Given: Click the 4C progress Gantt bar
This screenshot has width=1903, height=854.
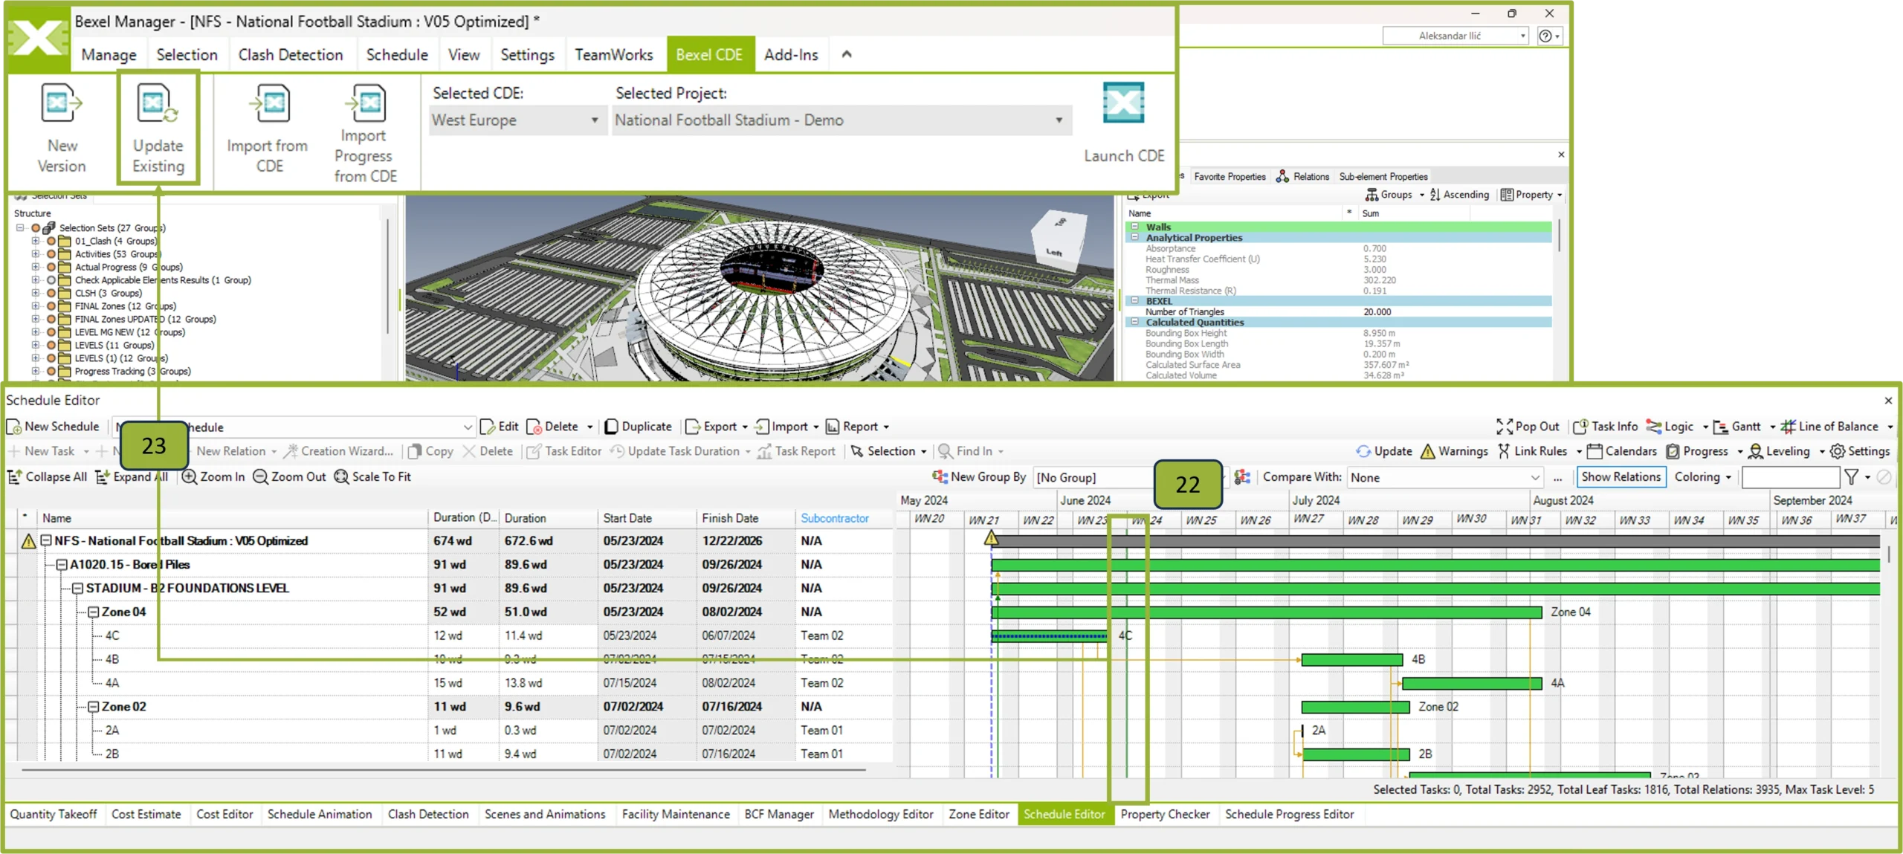Looking at the screenshot, I should click(1048, 636).
